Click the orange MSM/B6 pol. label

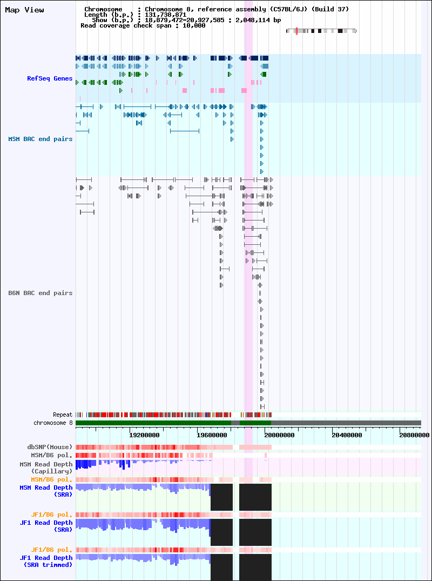(x=52, y=479)
